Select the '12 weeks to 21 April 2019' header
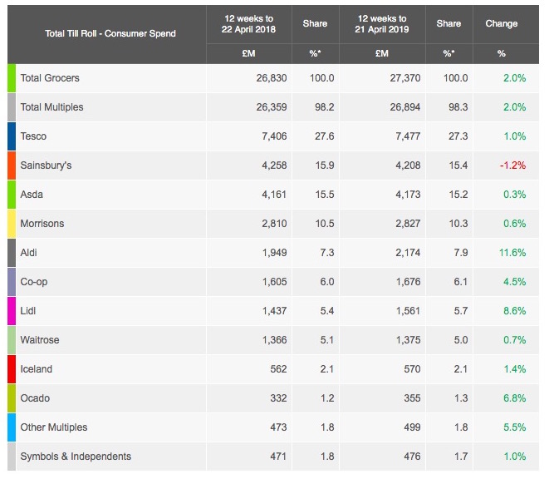Viewport: 549px width, 479px height. click(x=382, y=24)
